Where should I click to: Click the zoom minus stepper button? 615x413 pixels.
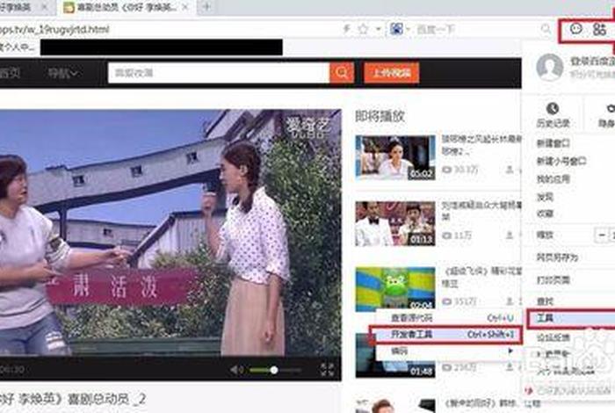click(x=602, y=235)
